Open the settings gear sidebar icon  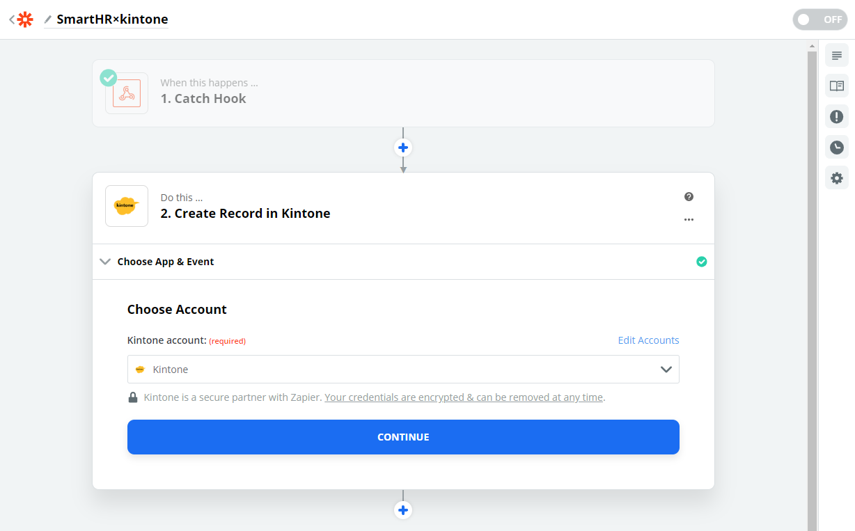(x=837, y=178)
